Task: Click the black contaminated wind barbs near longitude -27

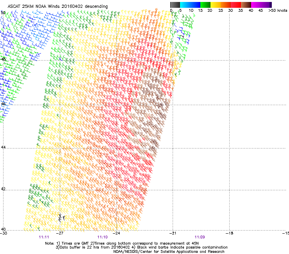Action: coord(61,218)
